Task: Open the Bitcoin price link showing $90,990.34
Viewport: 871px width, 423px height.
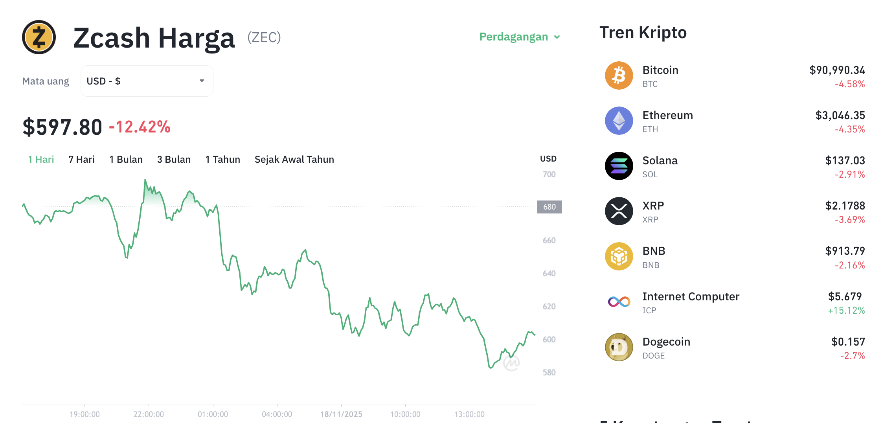Action: point(836,70)
